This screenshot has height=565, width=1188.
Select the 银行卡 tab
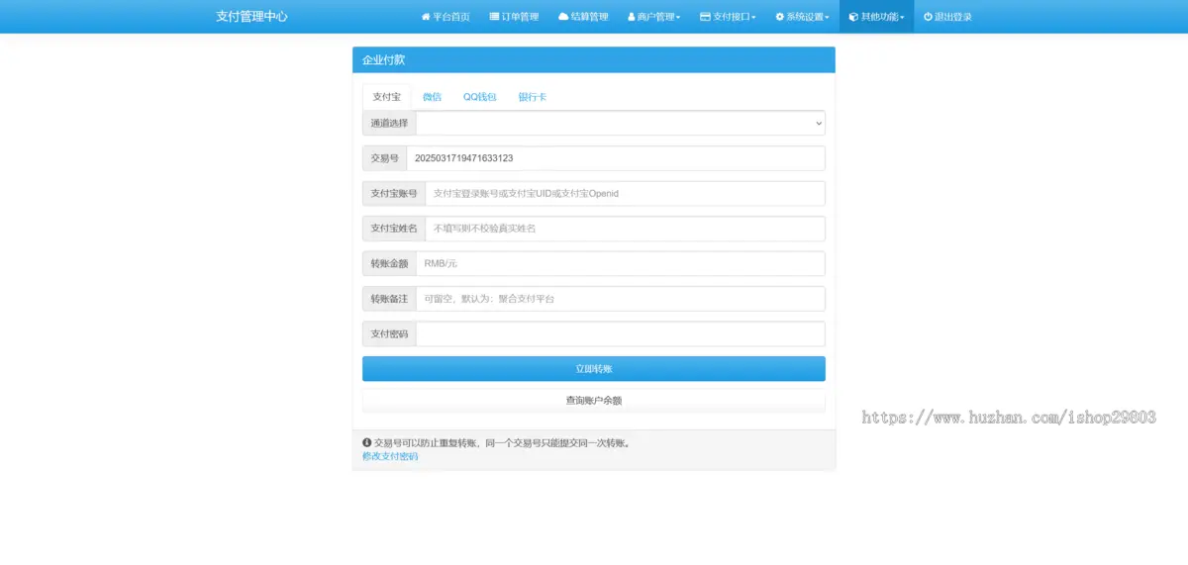[x=532, y=97]
